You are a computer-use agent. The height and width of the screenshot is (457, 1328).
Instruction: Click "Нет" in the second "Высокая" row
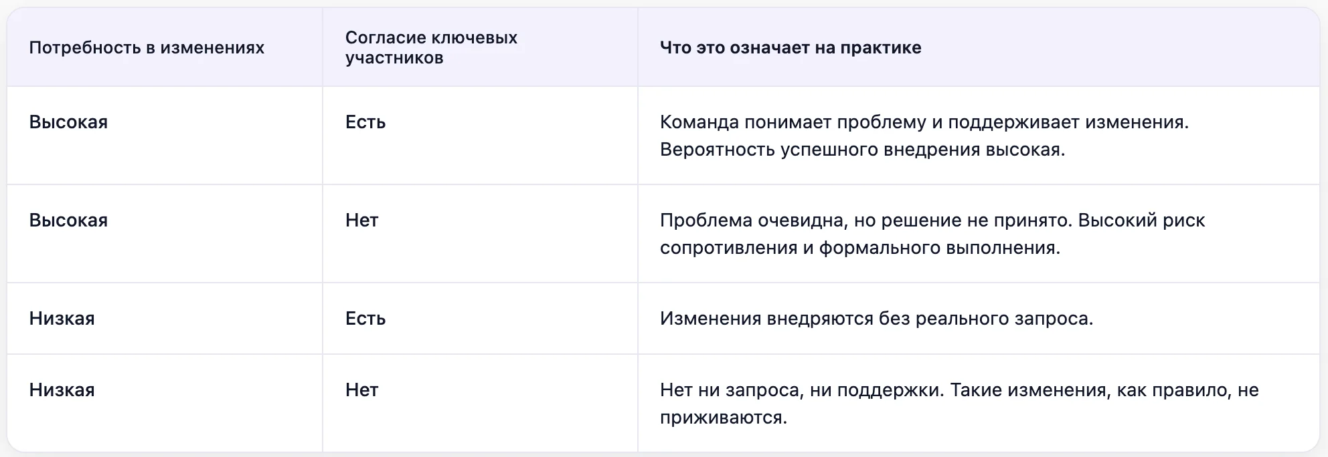(362, 220)
